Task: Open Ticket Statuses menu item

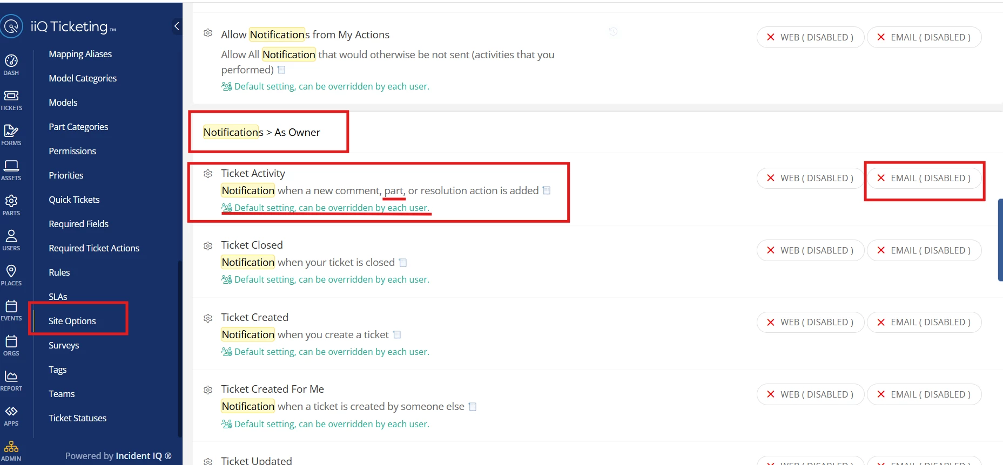Action: [77, 418]
